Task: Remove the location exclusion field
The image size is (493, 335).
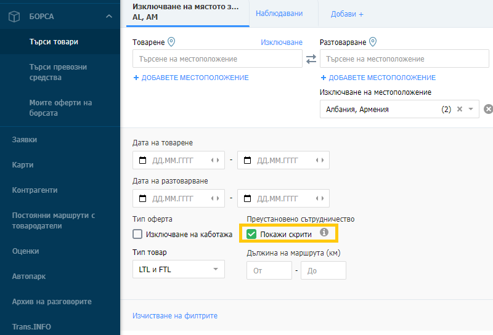Action: (x=488, y=109)
